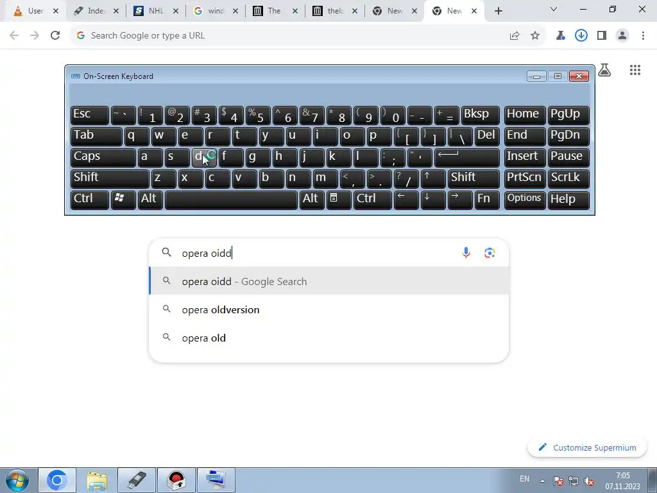Toggle the right Shift key

point(474,178)
